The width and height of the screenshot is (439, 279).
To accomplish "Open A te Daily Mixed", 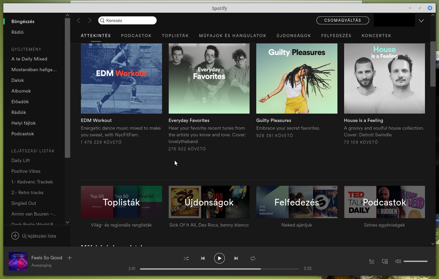I will 29,59.
